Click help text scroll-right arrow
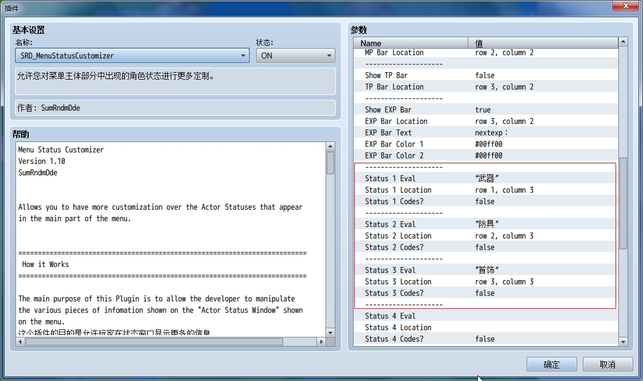The height and width of the screenshot is (381, 643). [321, 341]
